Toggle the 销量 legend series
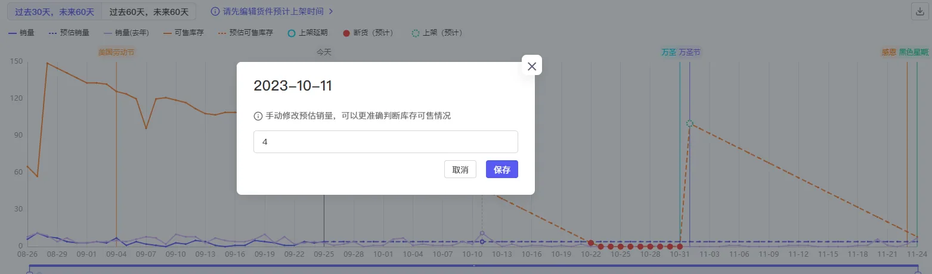This screenshot has width=932, height=274. [x=21, y=33]
